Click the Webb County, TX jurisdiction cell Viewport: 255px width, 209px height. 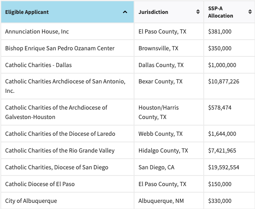pos(169,134)
